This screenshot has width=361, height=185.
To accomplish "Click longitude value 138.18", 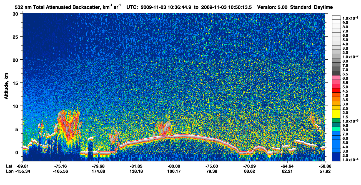I will pos(136,171).
